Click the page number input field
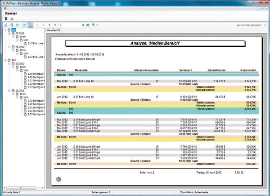The width and height of the screenshot is (270, 196). [x=67, y=26]
